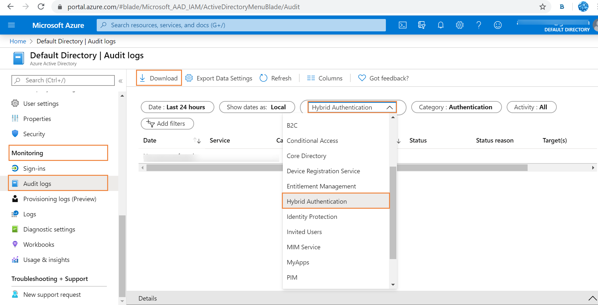Image resolution: width=598 pixels, height=305 pixels.
Task: Choose Invited Users from the list
Action: point(336,232)
